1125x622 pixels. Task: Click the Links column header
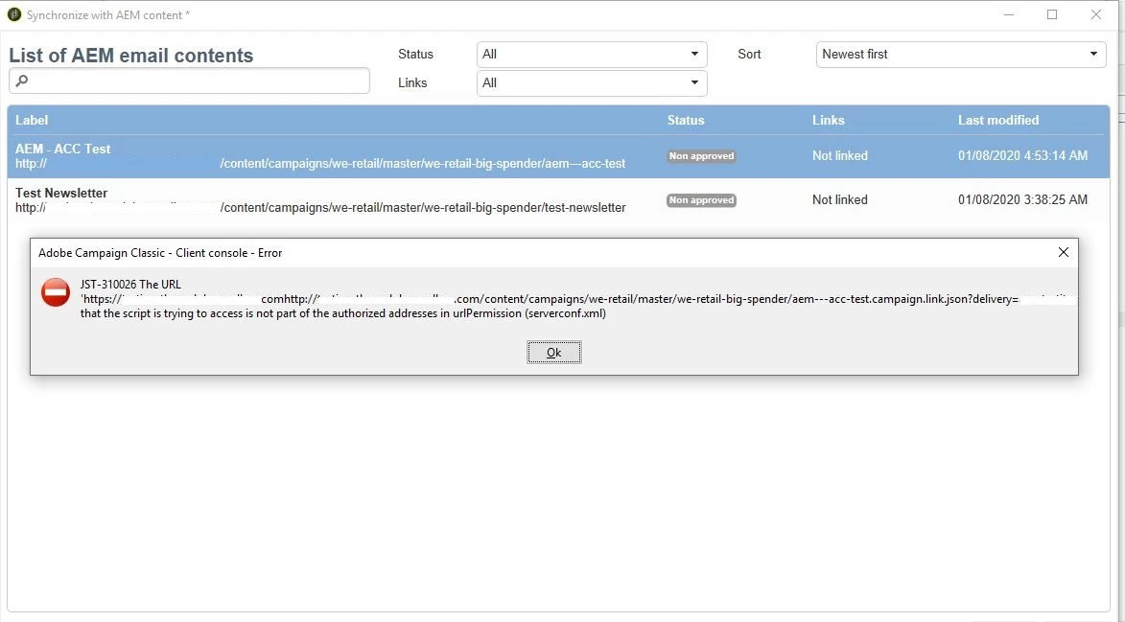pyautogui.click(x=828, y=121)
